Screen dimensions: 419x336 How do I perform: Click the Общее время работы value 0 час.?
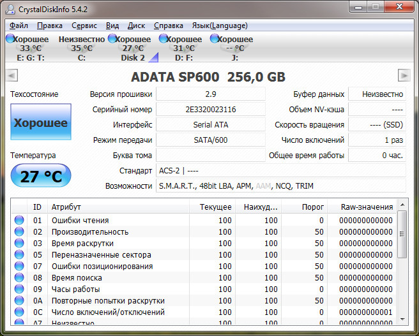tap(377, 155)
